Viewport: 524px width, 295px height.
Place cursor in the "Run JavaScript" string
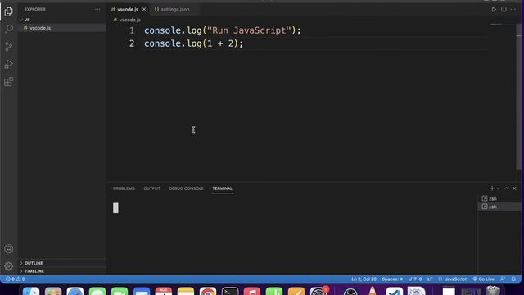tap(249, 30)
